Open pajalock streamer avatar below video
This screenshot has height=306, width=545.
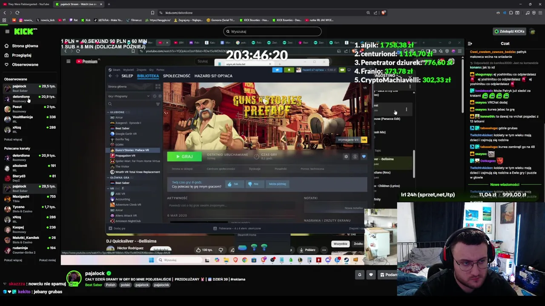click(74, 278)
